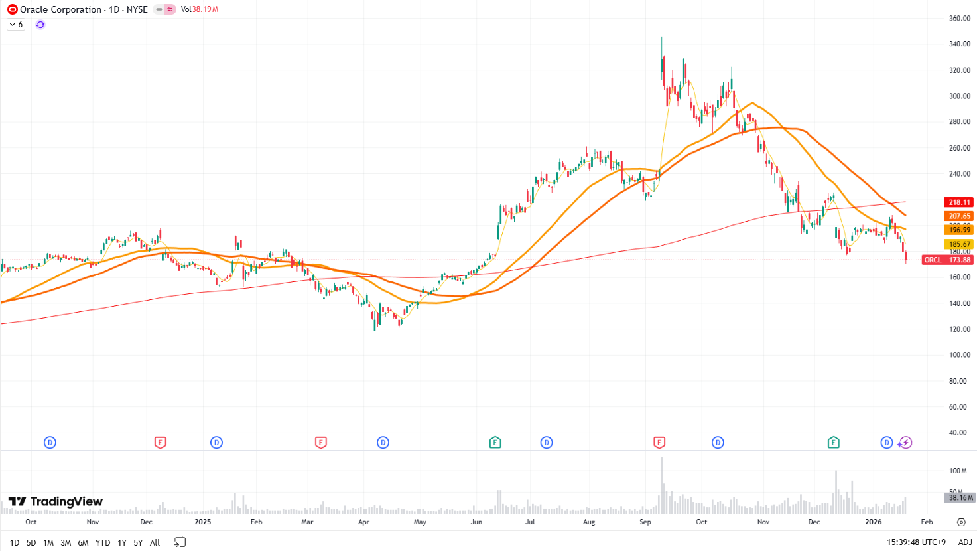
Task: Click the 100M volume axis value
Action: tap(958, 471)
